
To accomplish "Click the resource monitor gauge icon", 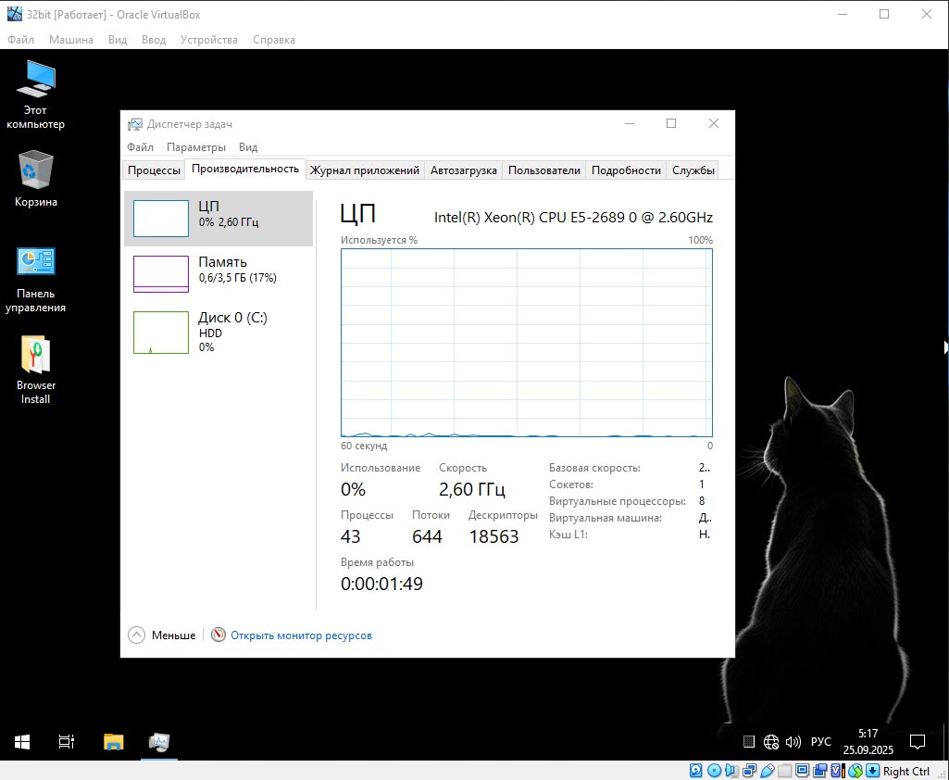I will (218, 635).
